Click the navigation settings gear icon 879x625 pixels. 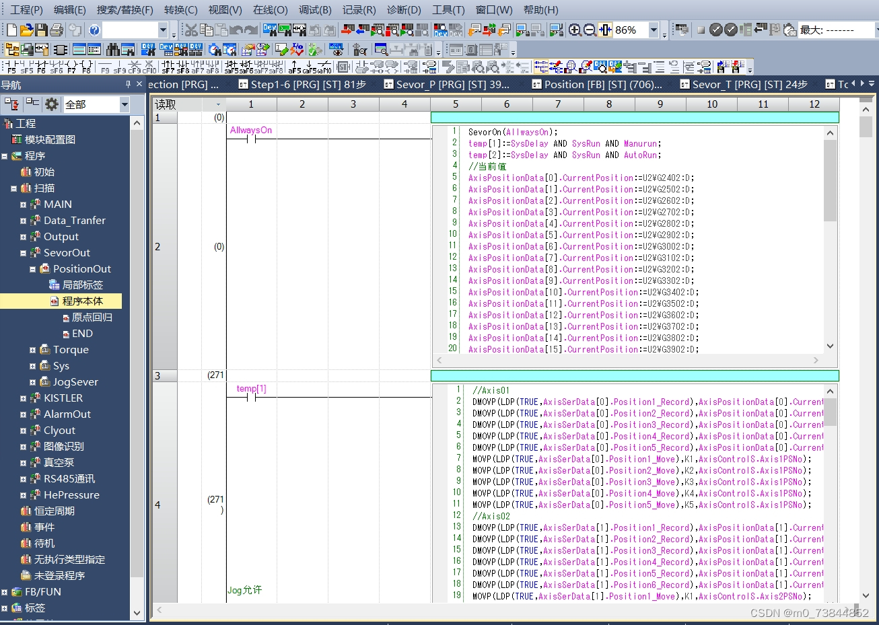tap(52, 104)
